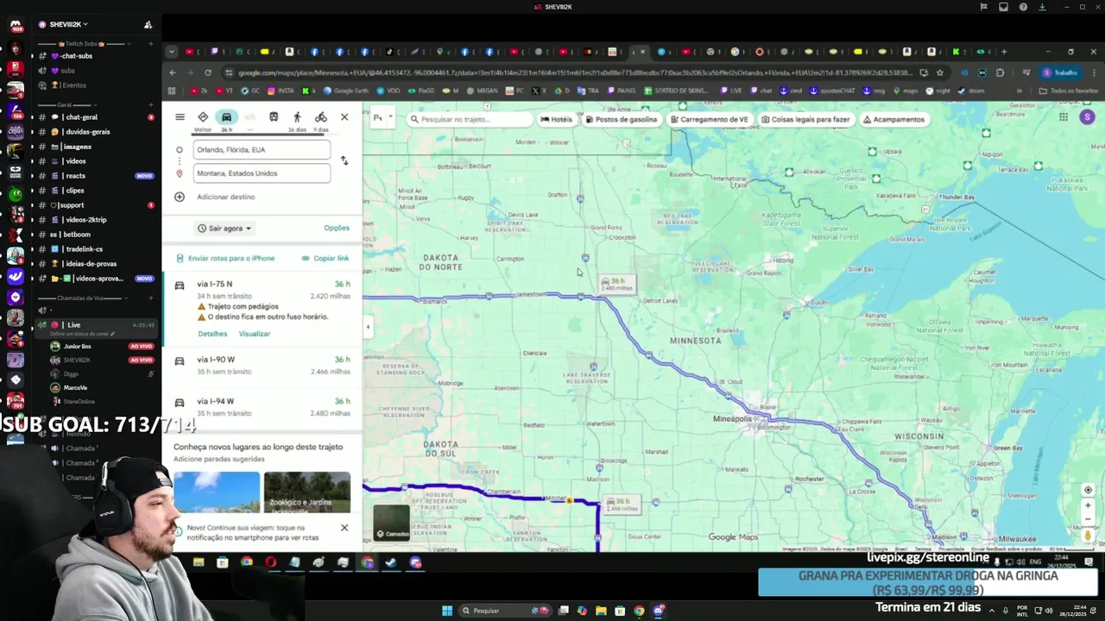Open the Google apps grid
Viewport: 1105px width, 621px height.
pyautogui.click(x=1064, y=117)
